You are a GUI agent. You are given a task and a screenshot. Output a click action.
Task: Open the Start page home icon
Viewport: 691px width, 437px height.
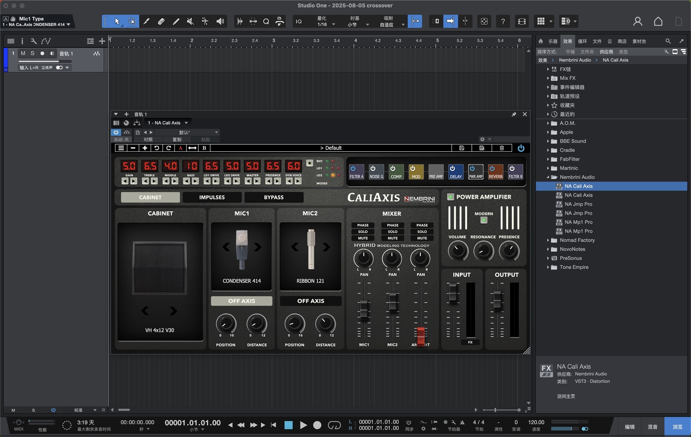pos(658,22)
